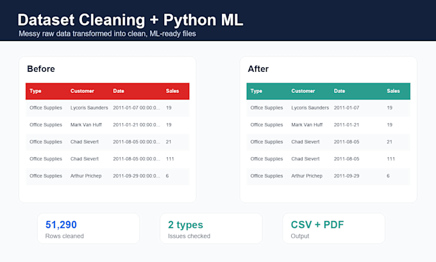
Task: Click the cleaned date "2011-09-29" in the After table
Action: pyautogui.click(x=346, y=176)
